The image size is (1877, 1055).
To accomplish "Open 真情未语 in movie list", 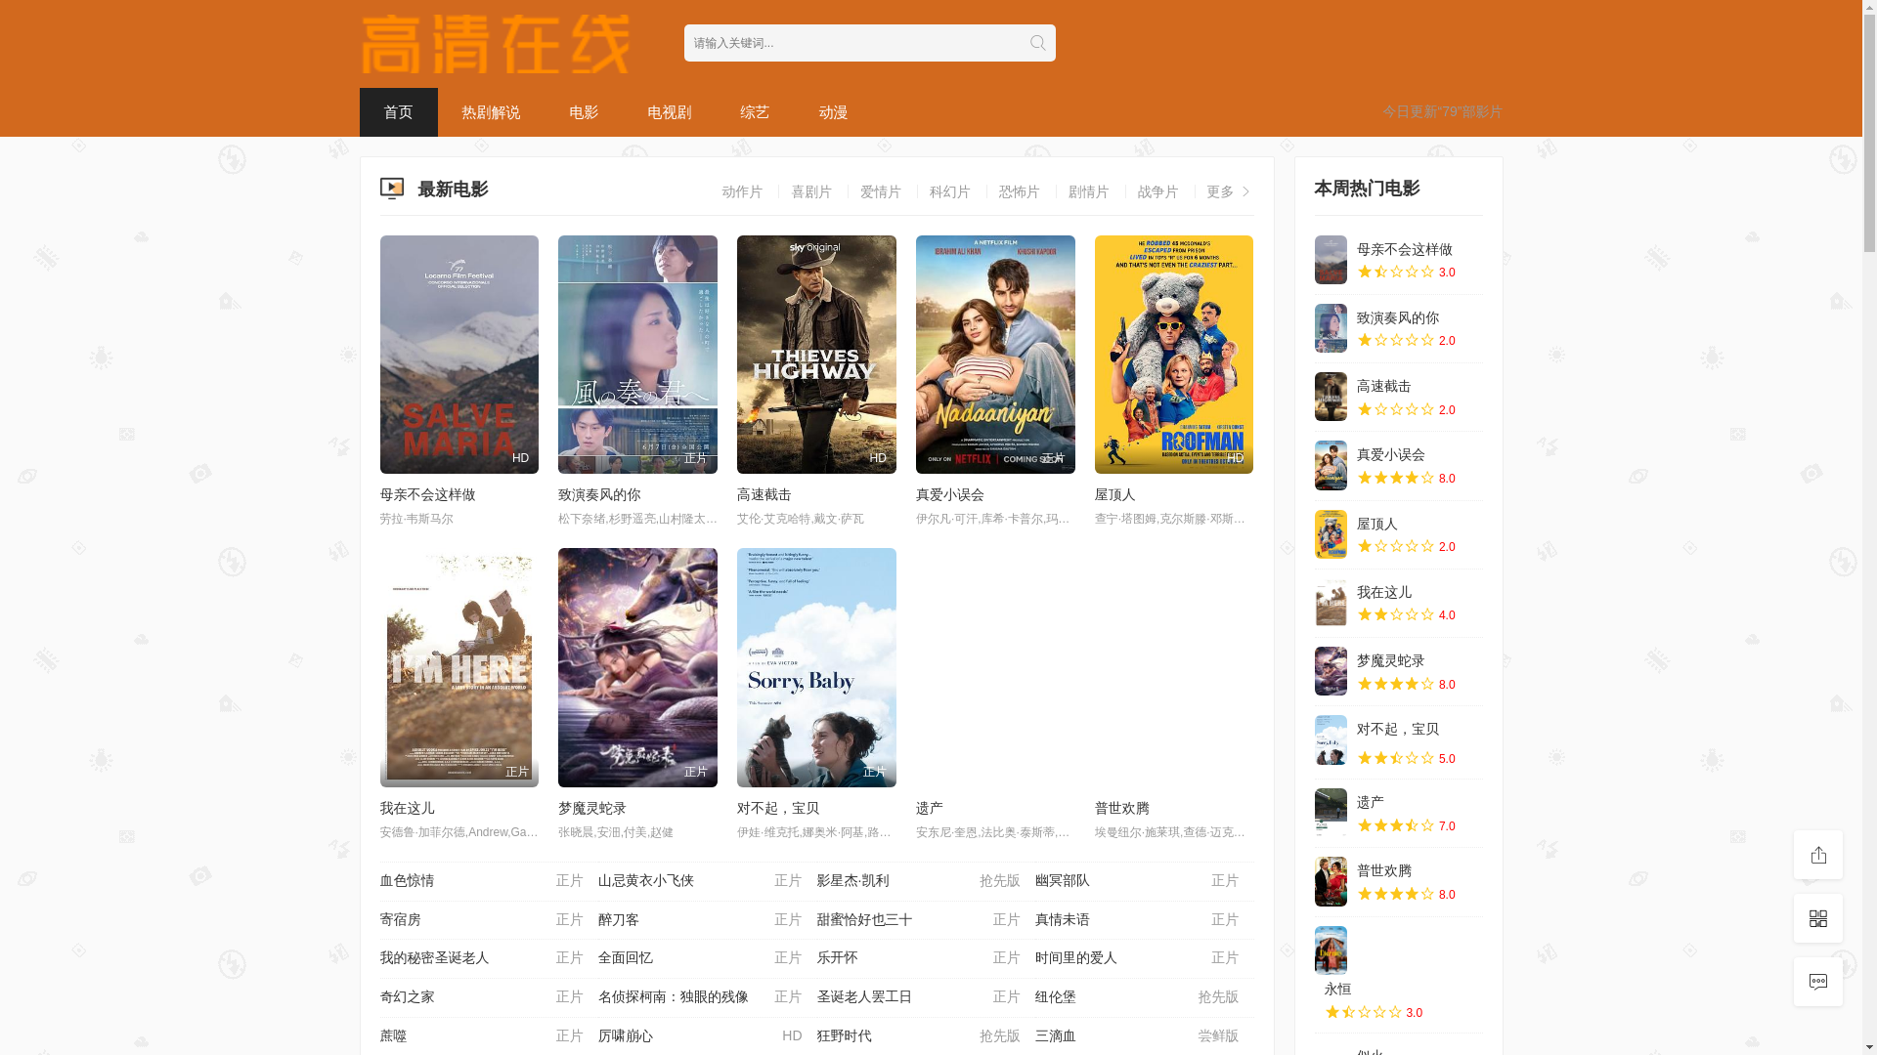I will 1063,920.
